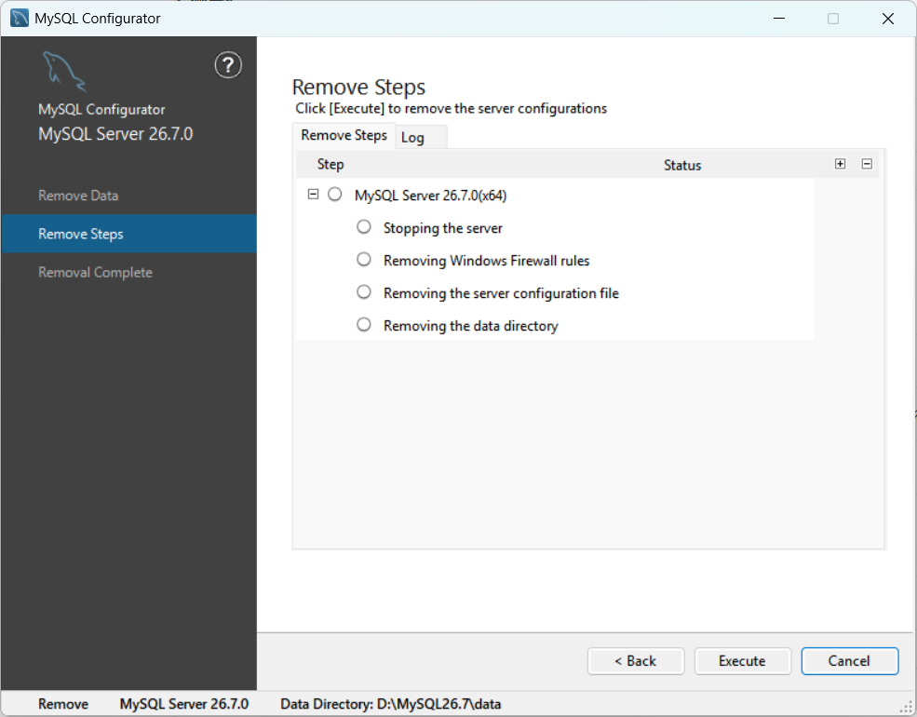Image resolution: width=917 pixels, height=717 pixels.
Task: Click the 'Click [Execute] to remove the server configurations' text
Action: tap(451, 109)
